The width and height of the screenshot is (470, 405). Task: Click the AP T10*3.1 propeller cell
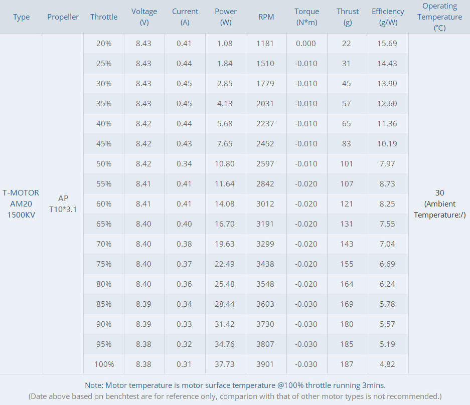click(63, 204)
